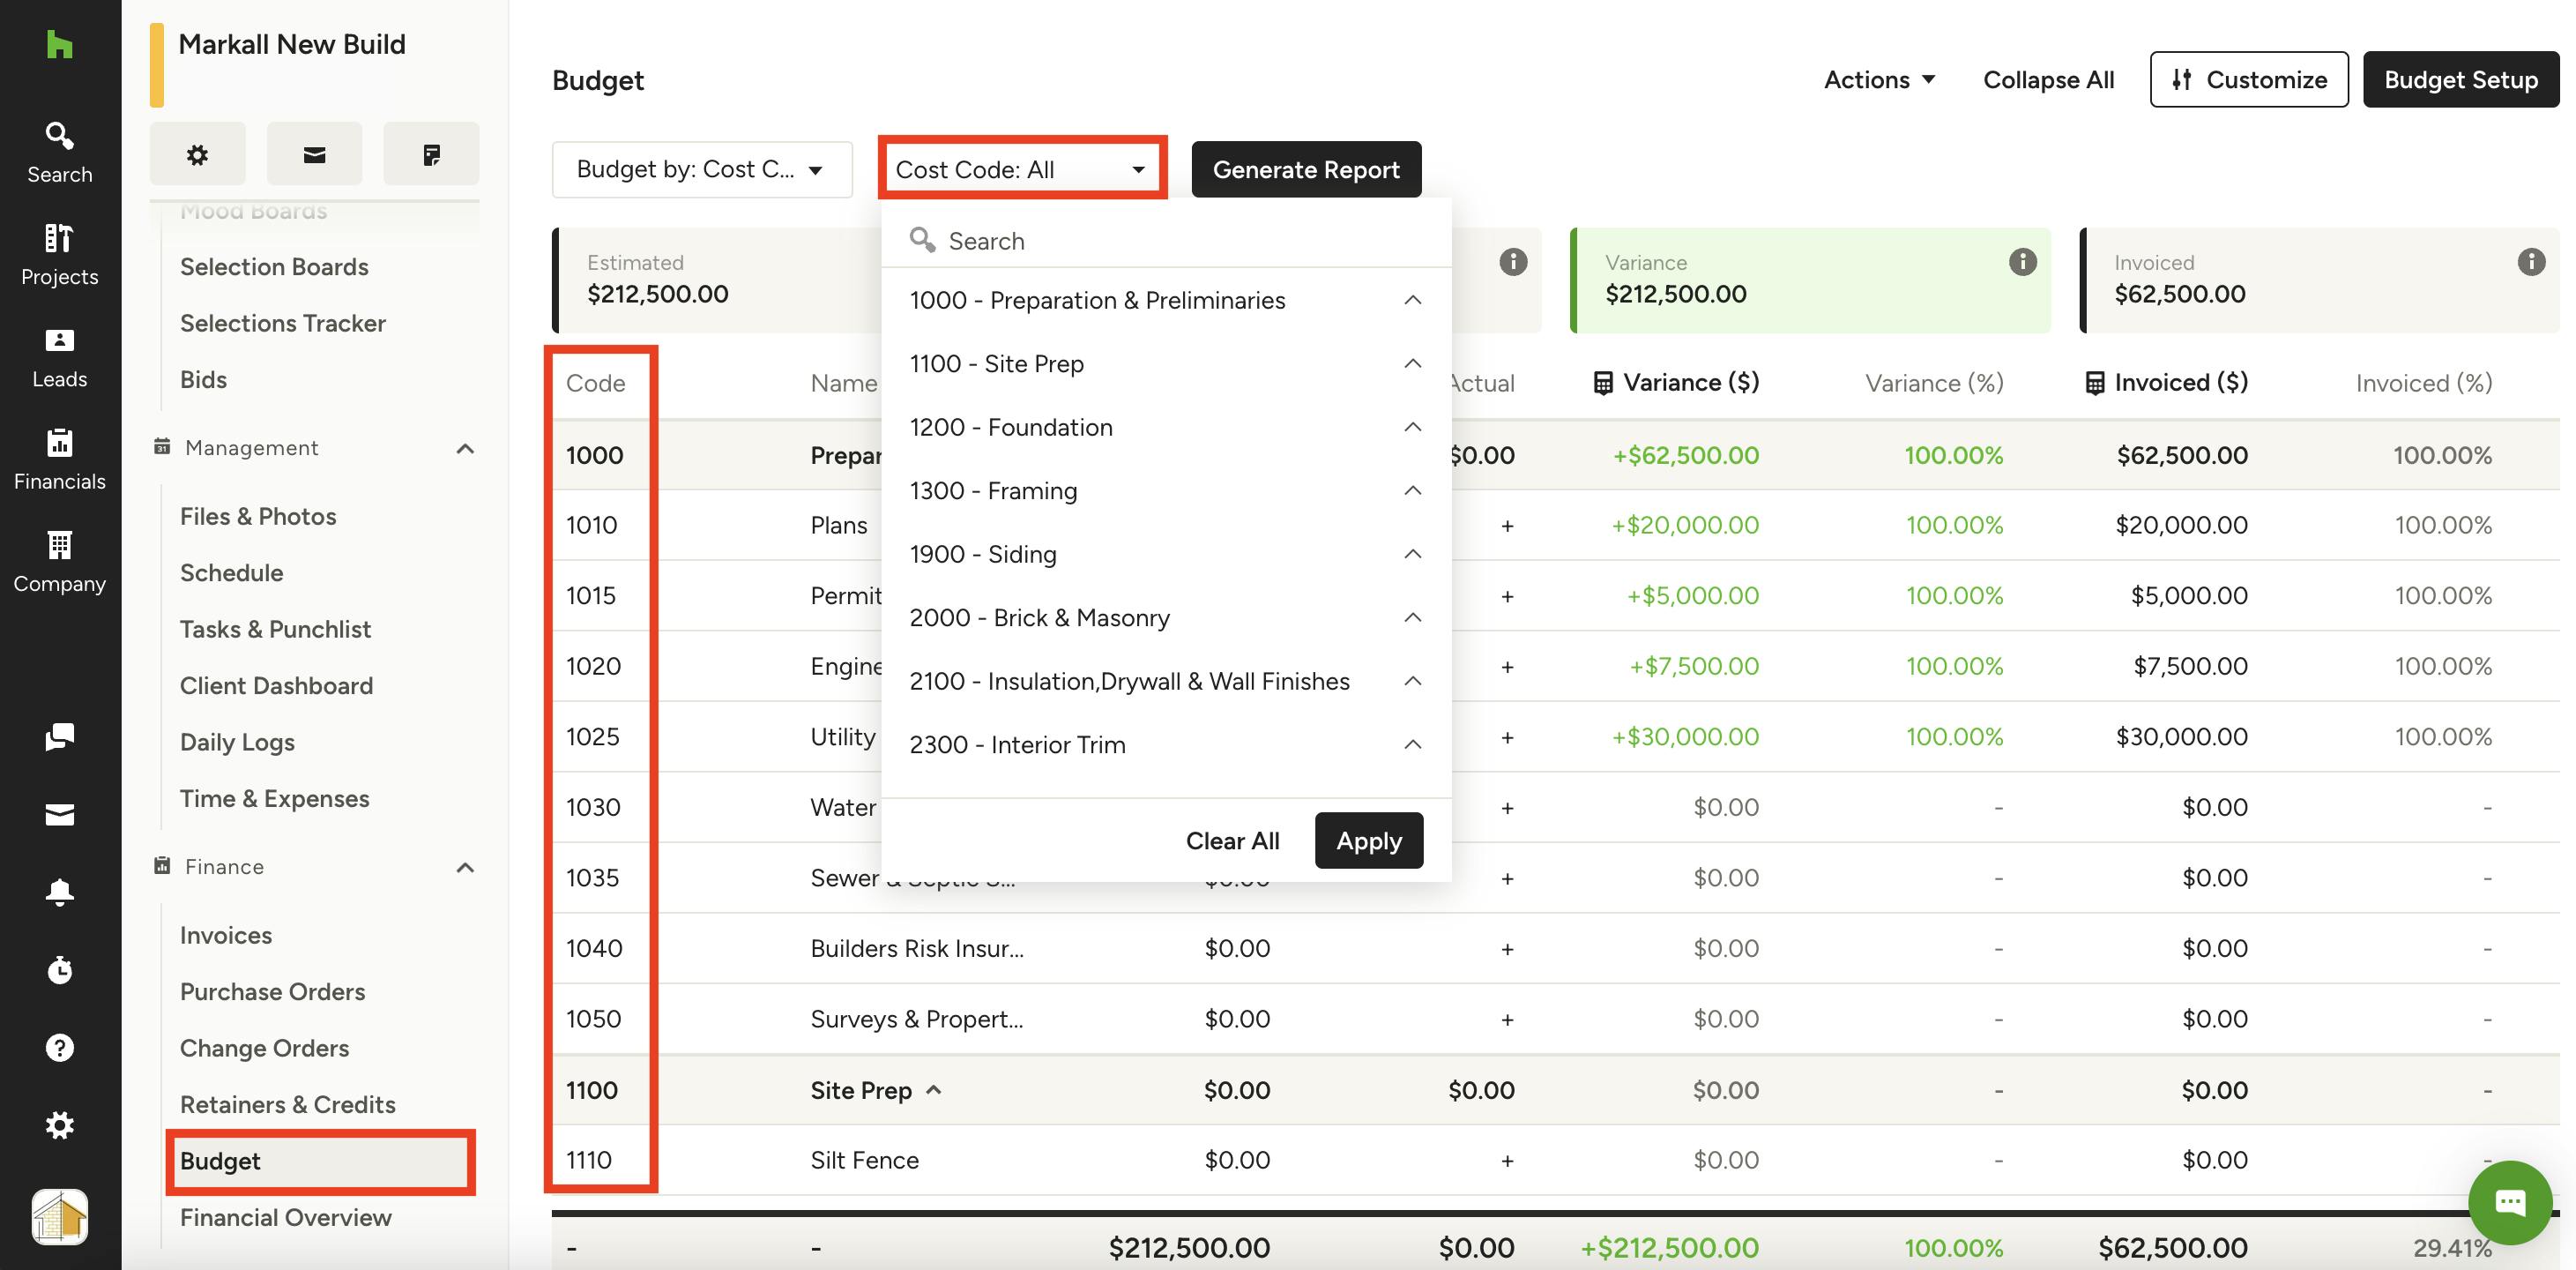
Task: Open the Actions dropdown menu
Action: [x=1879, y=79]
